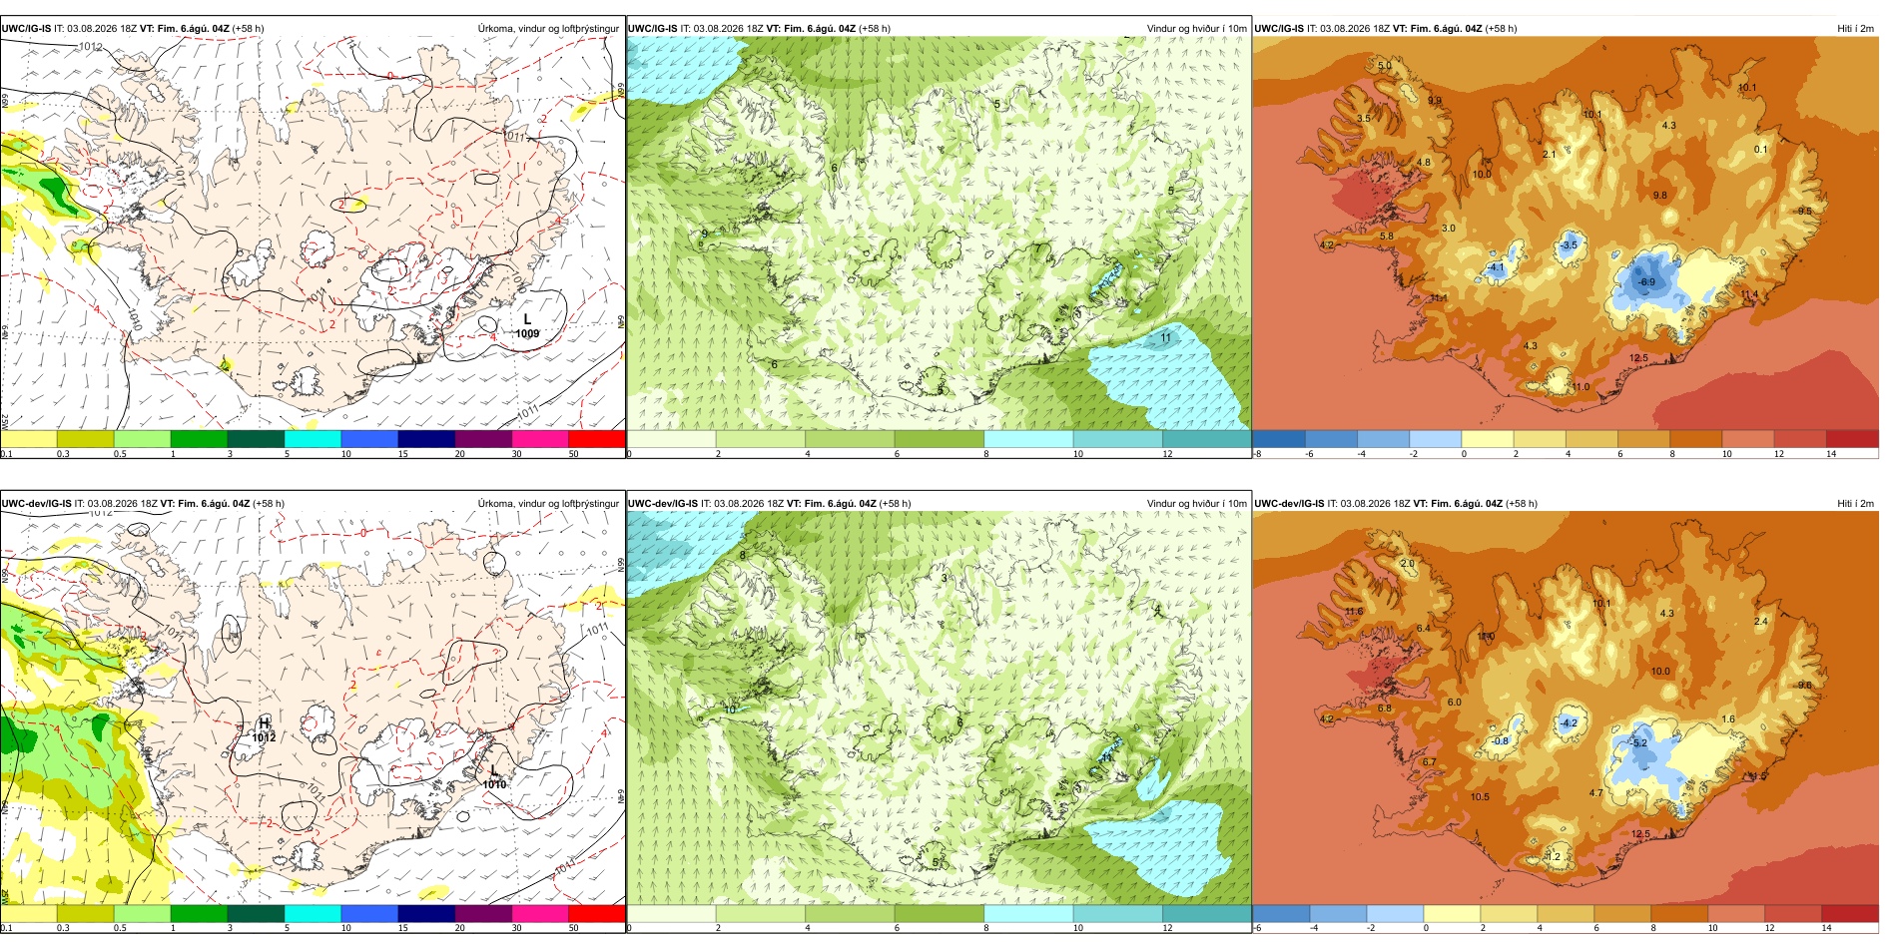Click the '-5.2' glacier temperature value

tap(1638, 743)
